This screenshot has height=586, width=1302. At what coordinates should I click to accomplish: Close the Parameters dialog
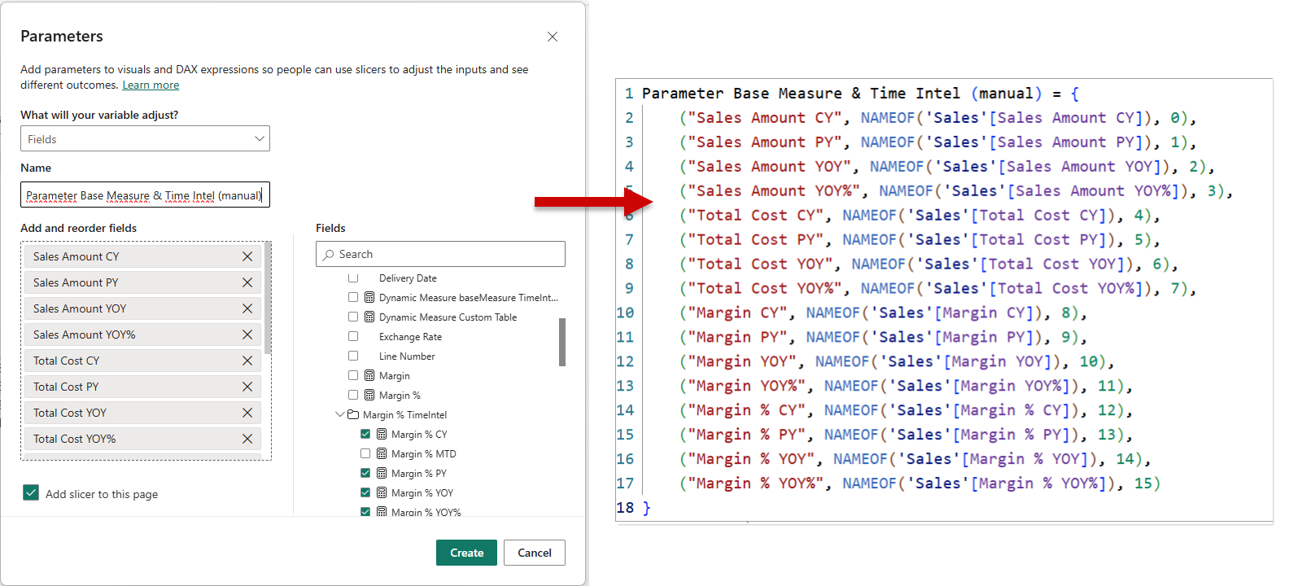(x=553, y=37)
